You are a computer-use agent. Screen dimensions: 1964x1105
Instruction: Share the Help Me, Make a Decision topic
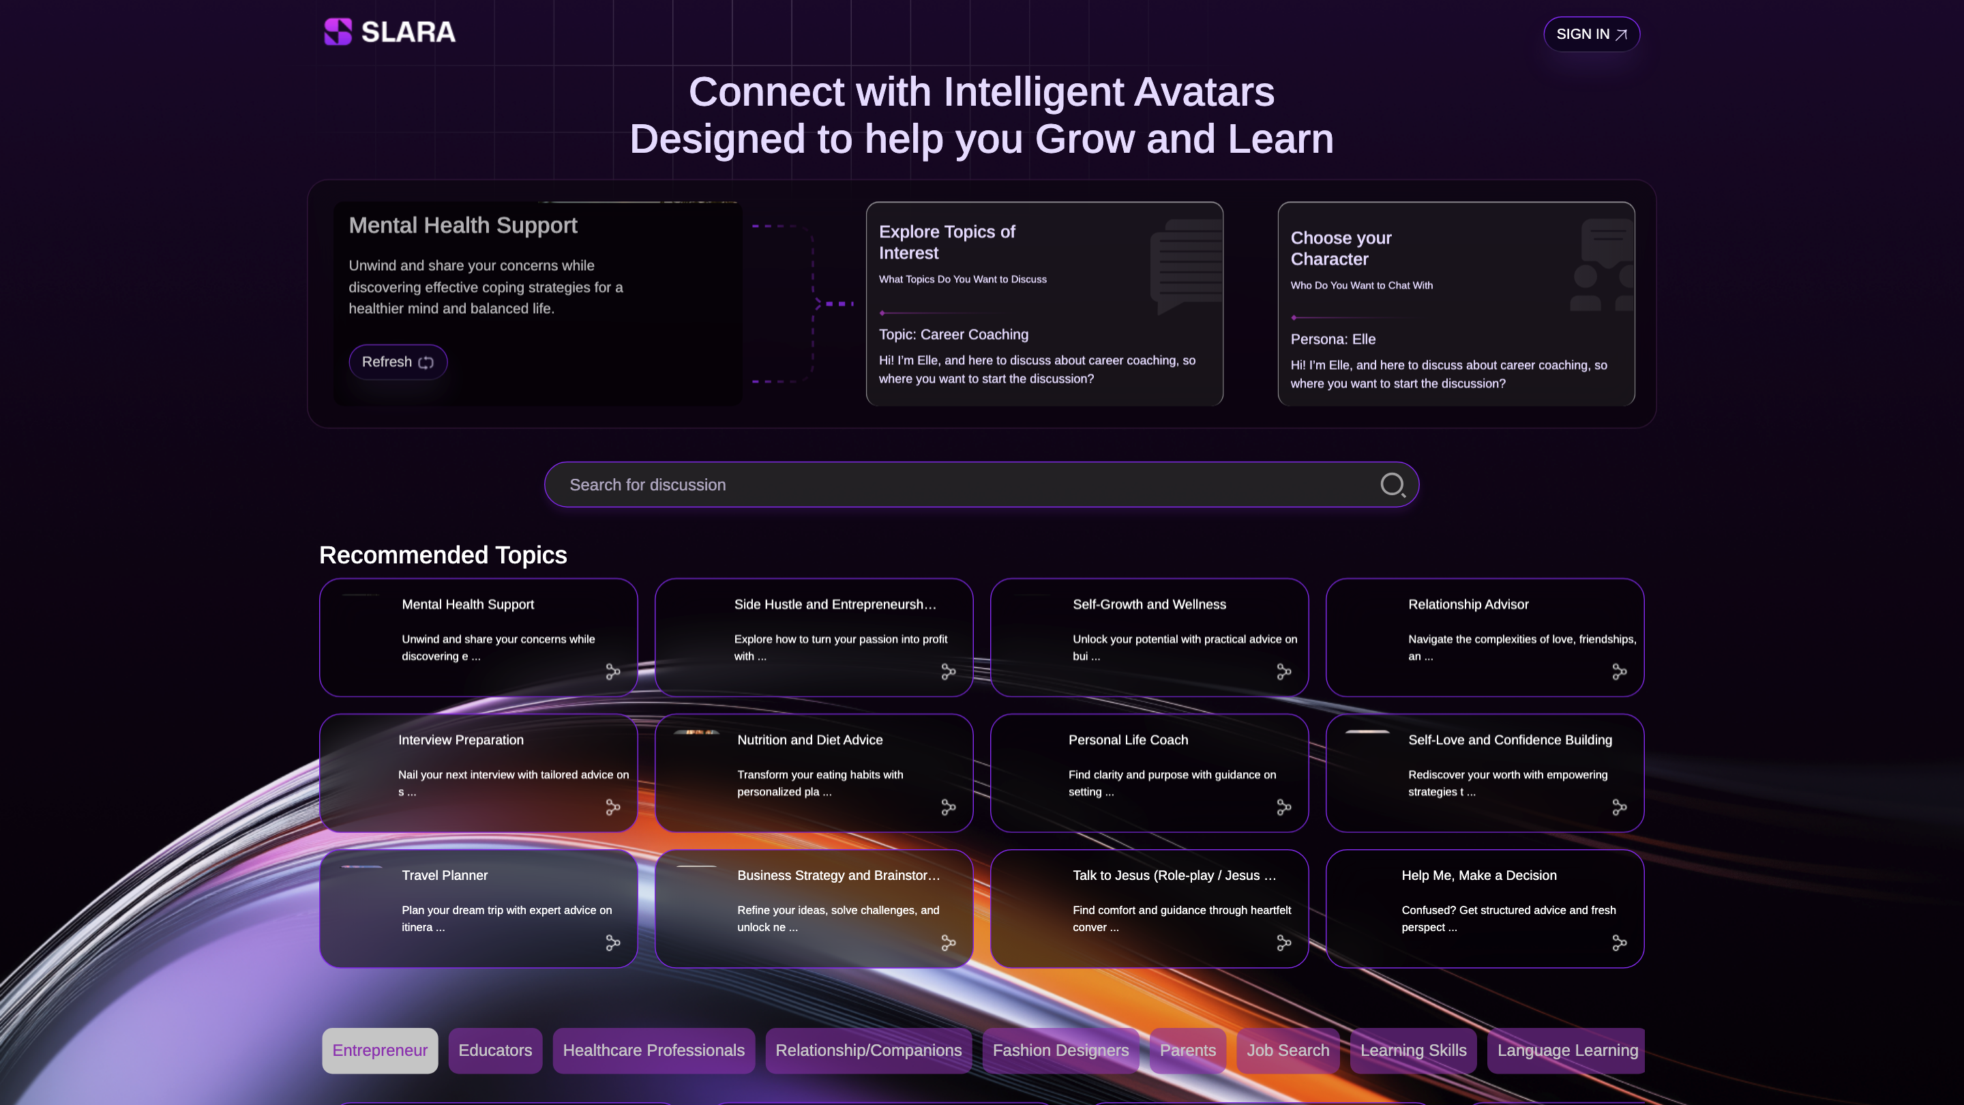1620,943
